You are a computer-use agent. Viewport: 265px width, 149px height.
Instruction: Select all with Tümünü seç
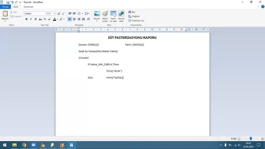(136, 20)
